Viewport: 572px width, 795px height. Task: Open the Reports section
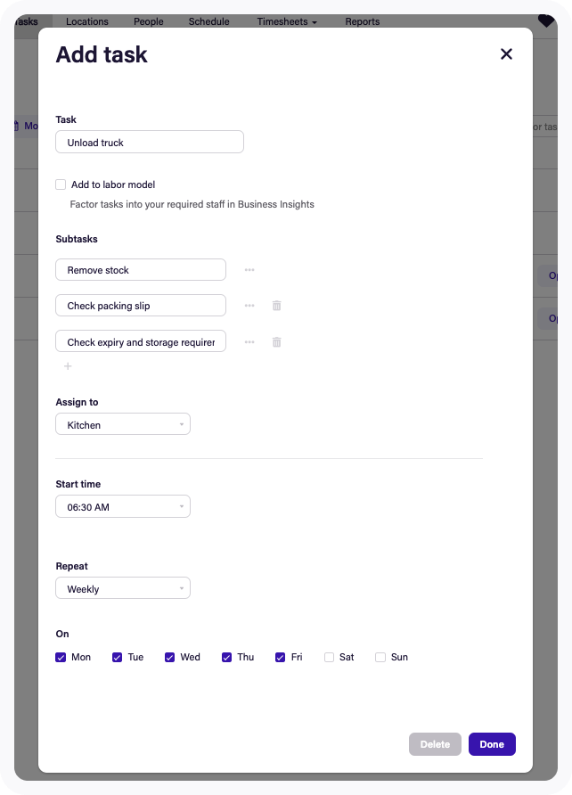pos(362,20)
